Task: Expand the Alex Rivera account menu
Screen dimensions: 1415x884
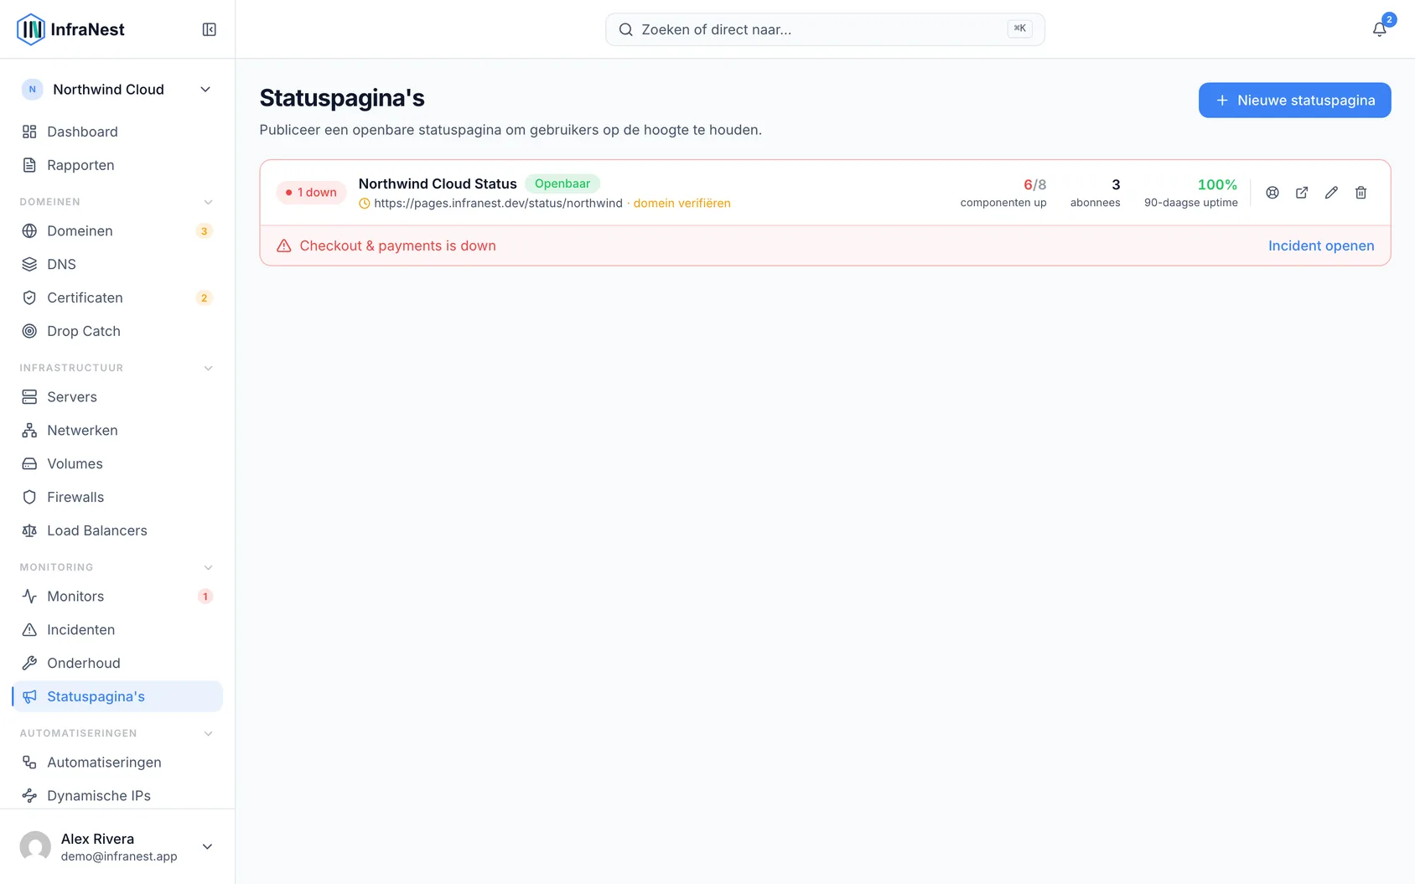Action: 207,846
